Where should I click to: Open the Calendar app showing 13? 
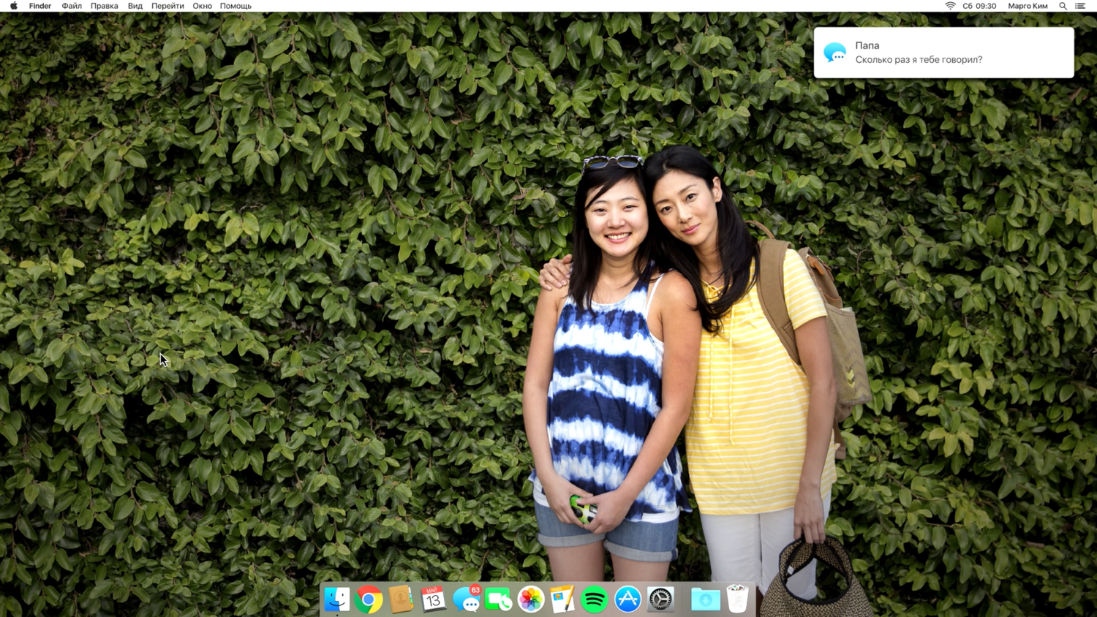tap(434, 599)
